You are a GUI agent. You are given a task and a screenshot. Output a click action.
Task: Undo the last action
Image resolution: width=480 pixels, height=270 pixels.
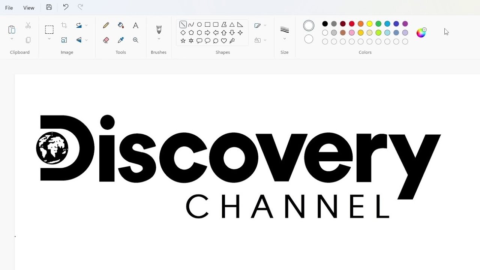point(66,7)
